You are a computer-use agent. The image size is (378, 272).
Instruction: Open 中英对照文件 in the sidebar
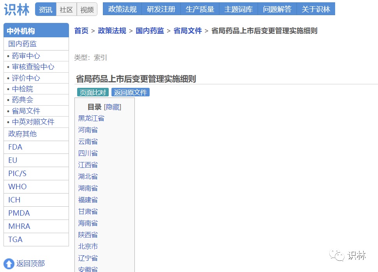(36, 122)
